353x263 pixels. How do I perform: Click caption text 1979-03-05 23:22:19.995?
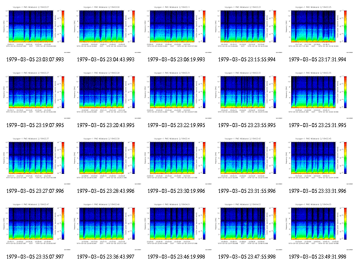pos(176,125)
